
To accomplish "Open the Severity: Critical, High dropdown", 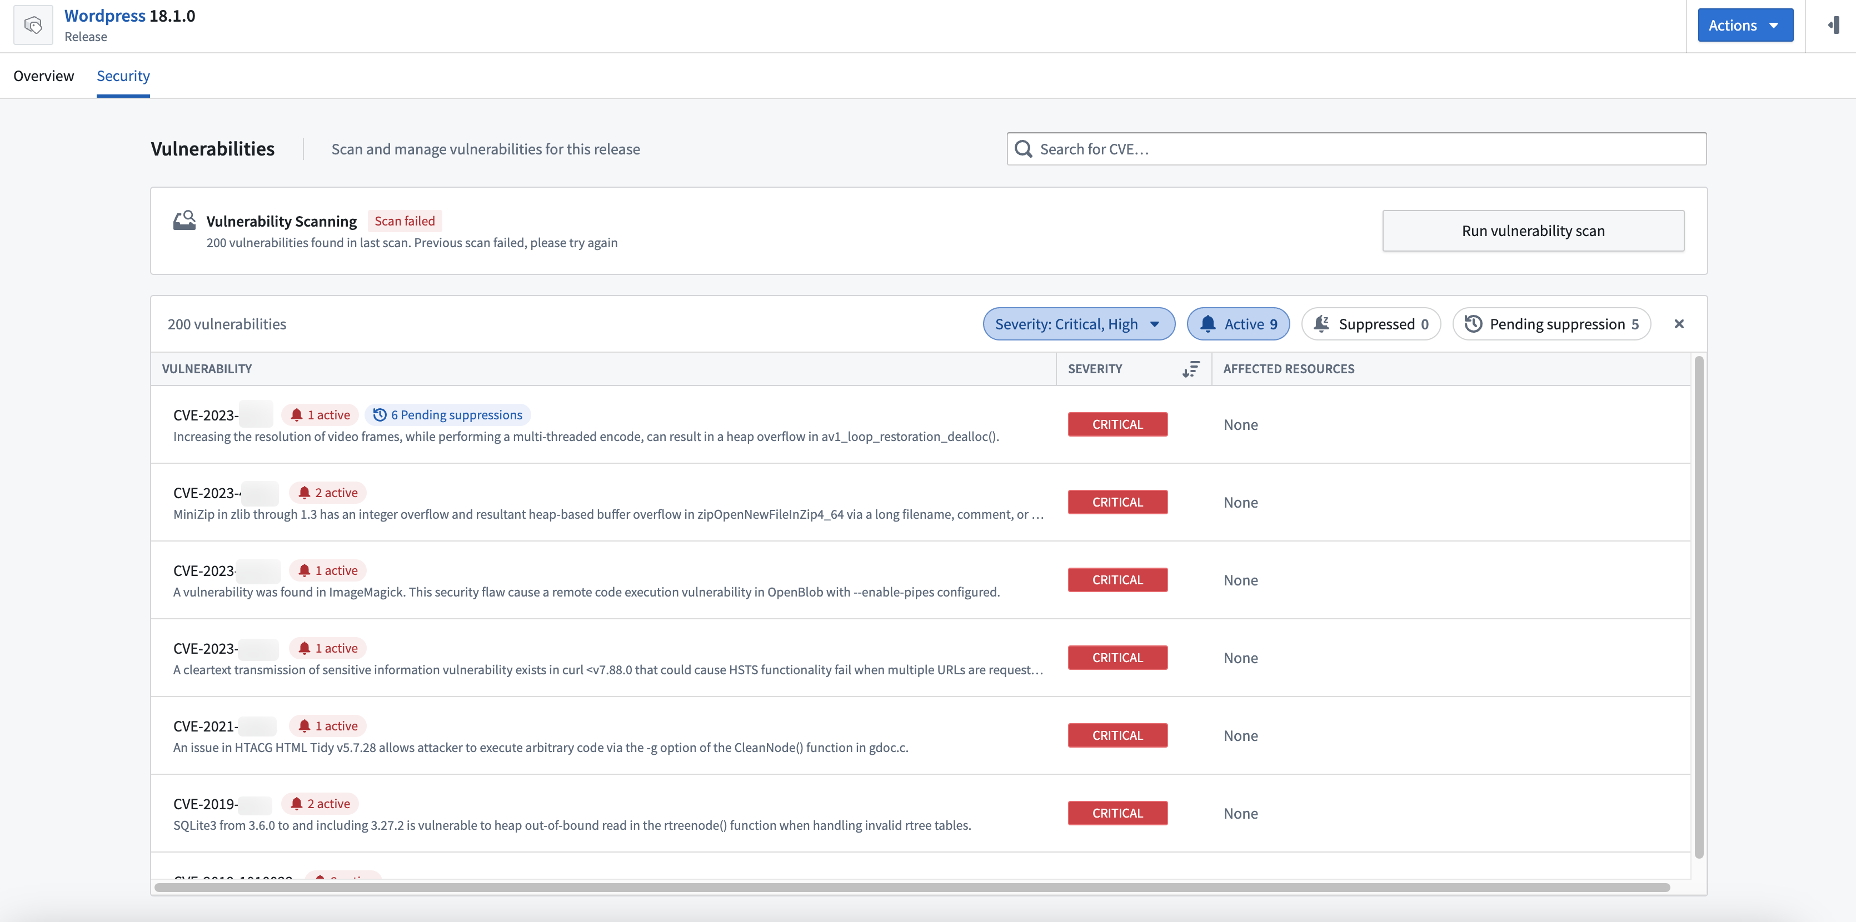I will click(1079, 324).
